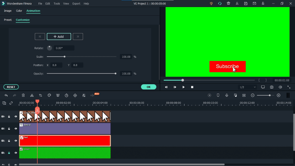Viewport: 295px width, 166px height.
Task: Toggle the auto ripple link icon
Action: pos(11,103)
